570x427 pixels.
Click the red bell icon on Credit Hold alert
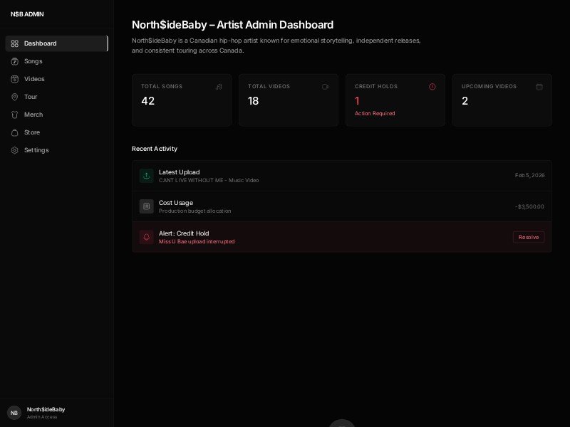pyautogui.click(x=146, y=237)
